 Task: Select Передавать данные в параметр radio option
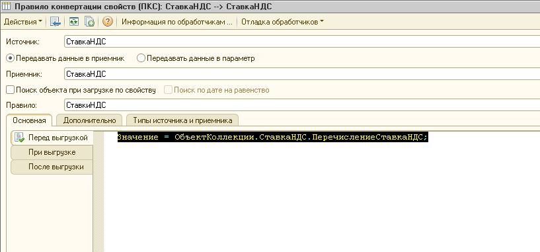(x=196, y=58)
